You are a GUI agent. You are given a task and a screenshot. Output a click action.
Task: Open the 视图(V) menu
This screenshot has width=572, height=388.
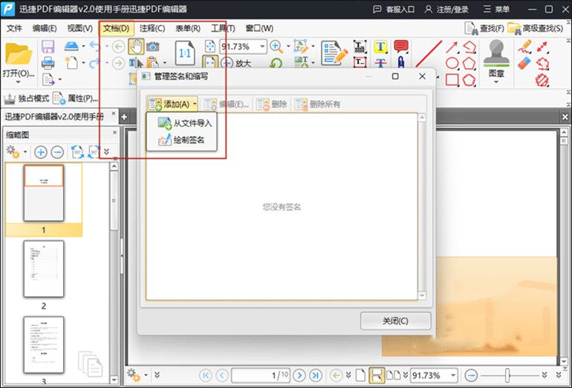coord(80,28)
